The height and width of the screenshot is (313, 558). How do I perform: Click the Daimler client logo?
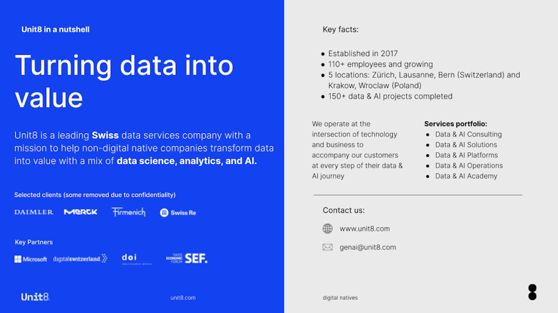point(34,212)
